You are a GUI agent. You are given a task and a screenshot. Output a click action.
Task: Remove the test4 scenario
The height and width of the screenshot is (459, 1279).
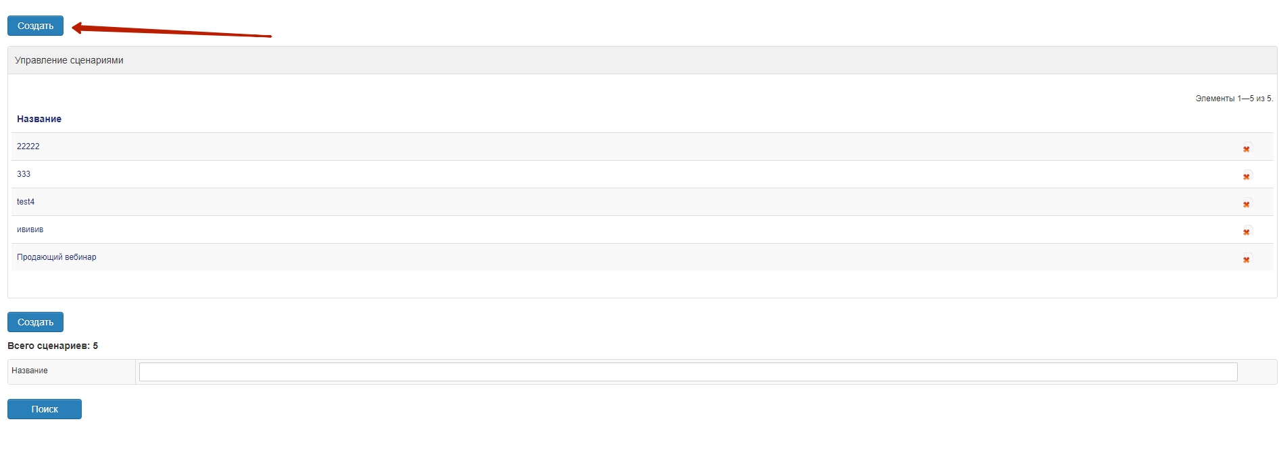click(1247, 203)
